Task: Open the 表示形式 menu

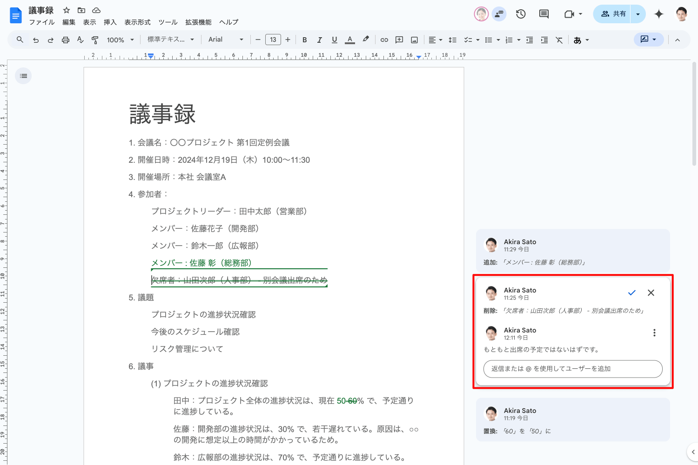Action: (137, 22)
